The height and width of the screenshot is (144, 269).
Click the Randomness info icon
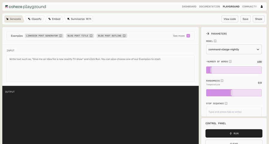(222, 81)
